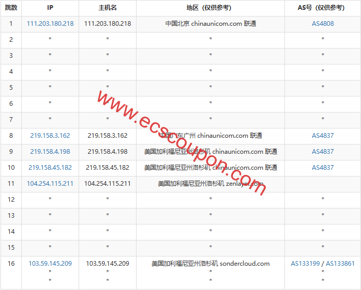The width and height of the screenshot is (361, 290).
Task: Open the 111.203.180.218 link in the IP column
Action: point(50,24)
